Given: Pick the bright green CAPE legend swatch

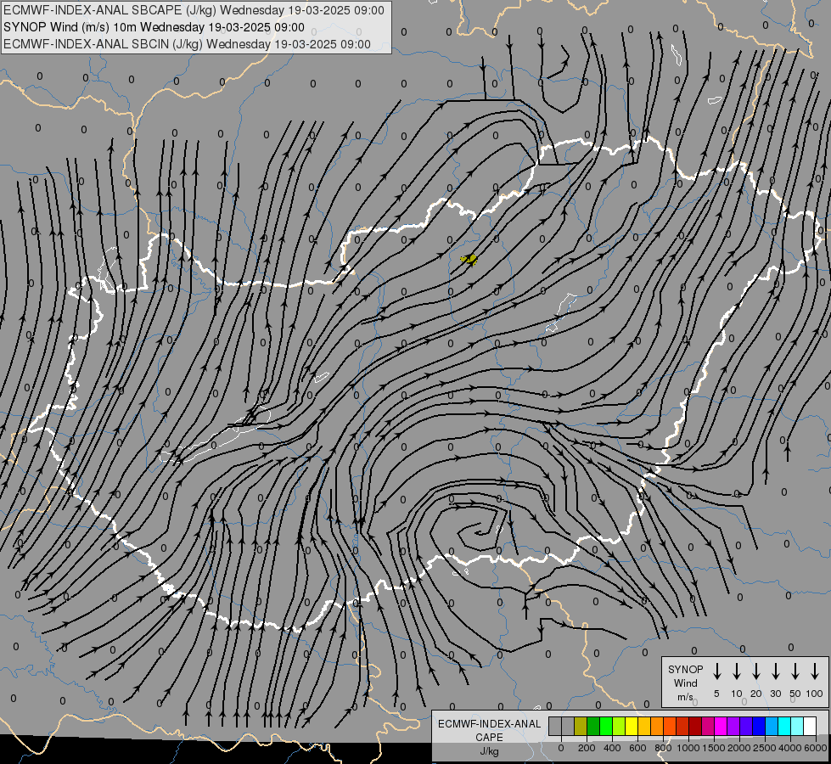Looking at the screenshot, I should 606,726.
